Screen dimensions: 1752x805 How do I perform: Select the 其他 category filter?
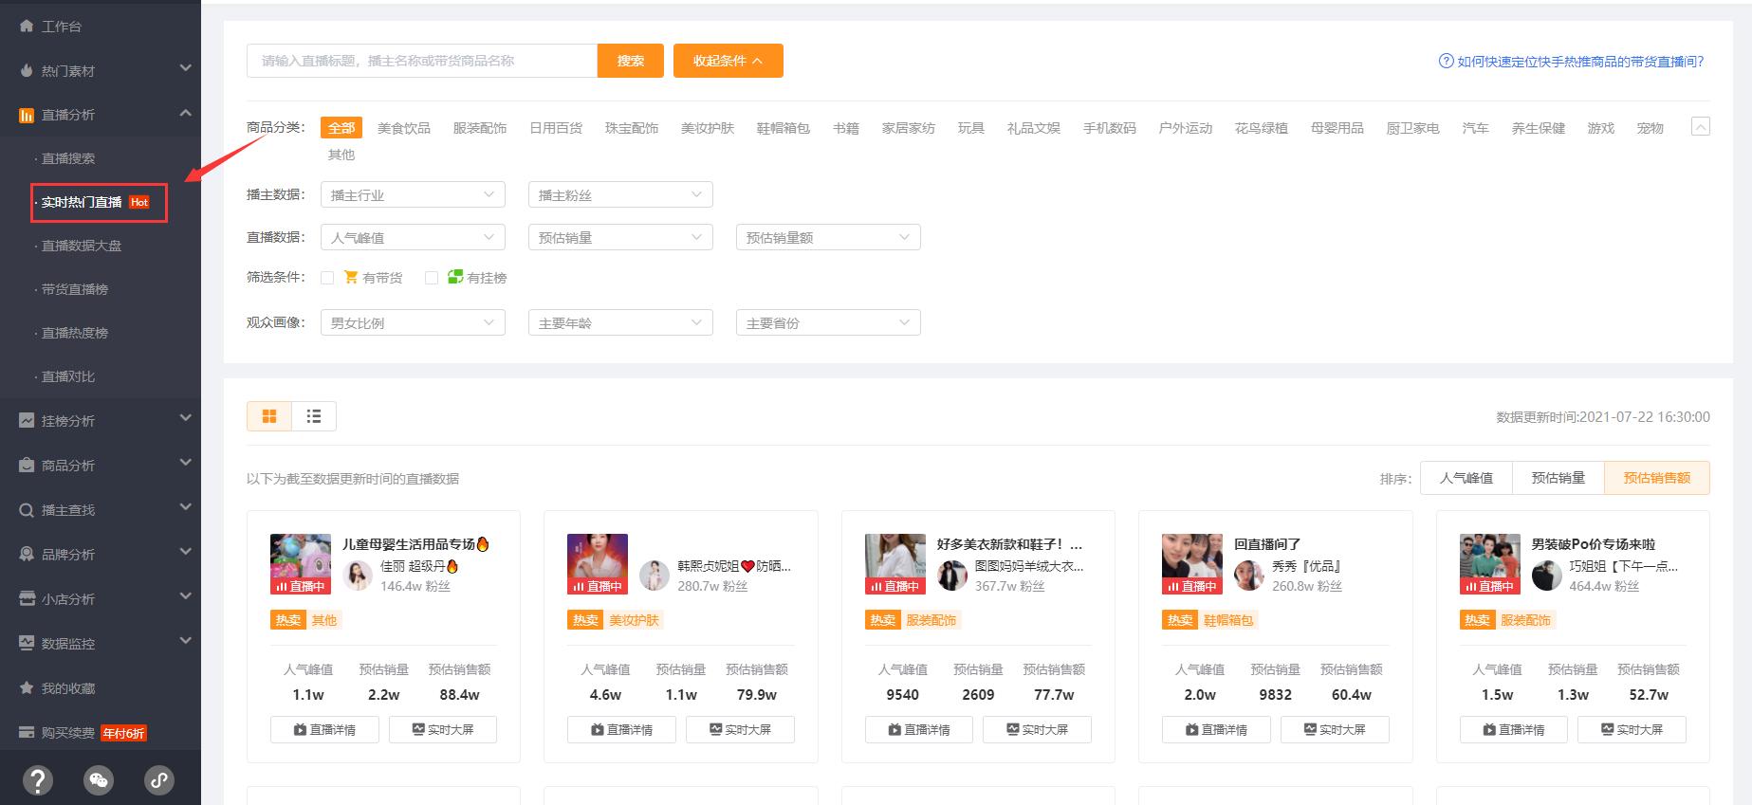[x=341, y=155]
